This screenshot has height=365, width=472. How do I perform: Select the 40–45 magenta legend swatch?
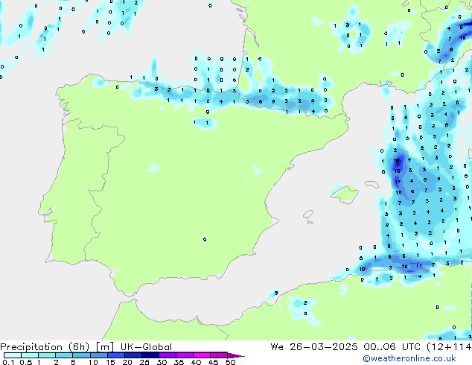point(201,355)
